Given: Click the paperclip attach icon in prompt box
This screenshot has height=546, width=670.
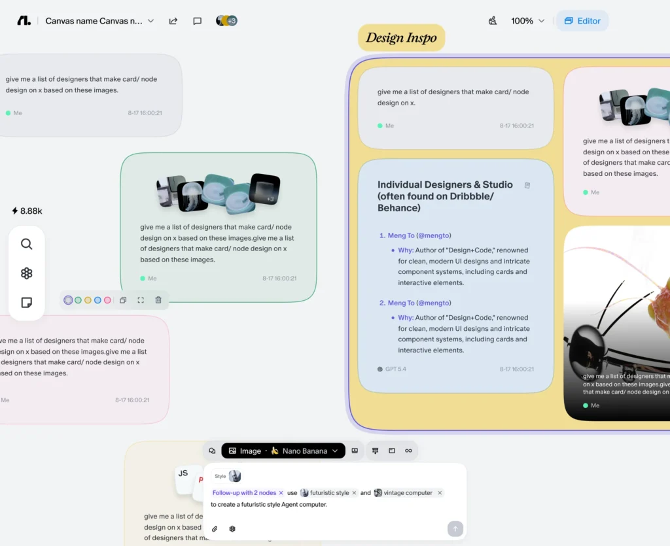Looking at the screenshot, I should (x=214, y=528).
